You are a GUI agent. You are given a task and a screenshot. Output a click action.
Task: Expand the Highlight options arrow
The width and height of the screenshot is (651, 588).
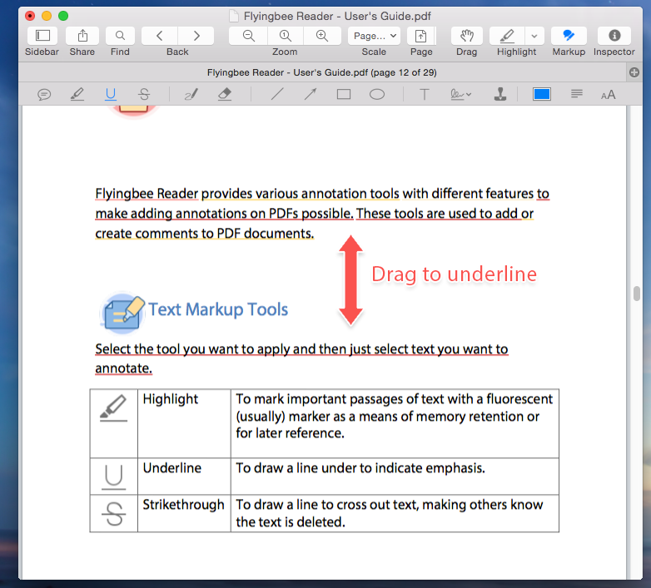point(534,36)
